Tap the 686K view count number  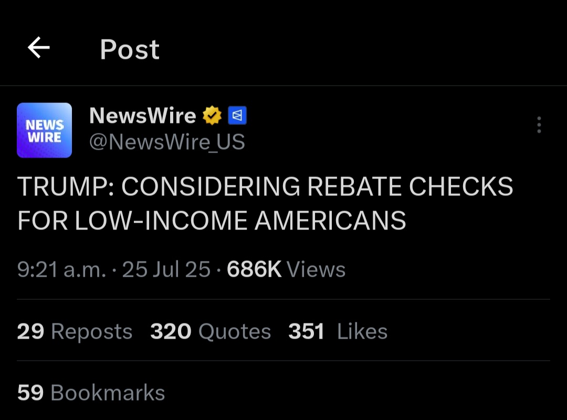click(254, 269)
